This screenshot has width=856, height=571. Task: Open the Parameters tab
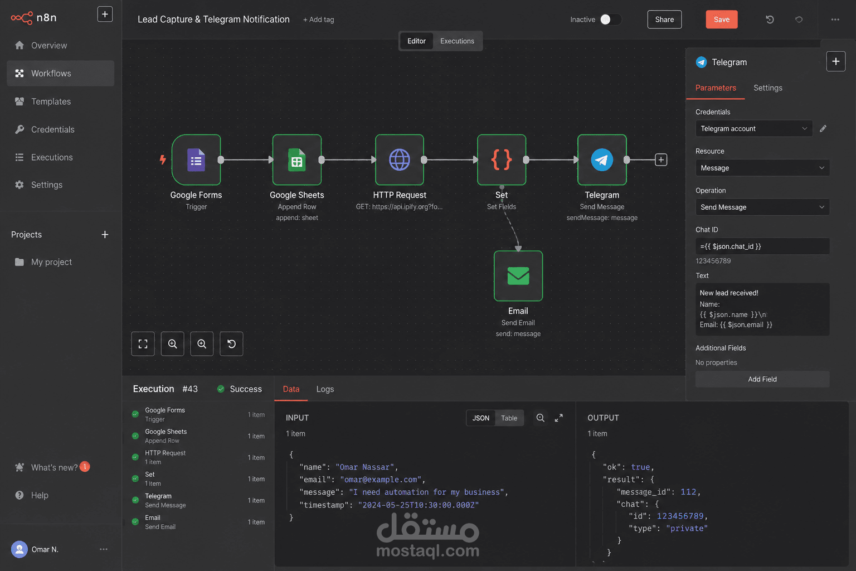[x=716, y=88]
